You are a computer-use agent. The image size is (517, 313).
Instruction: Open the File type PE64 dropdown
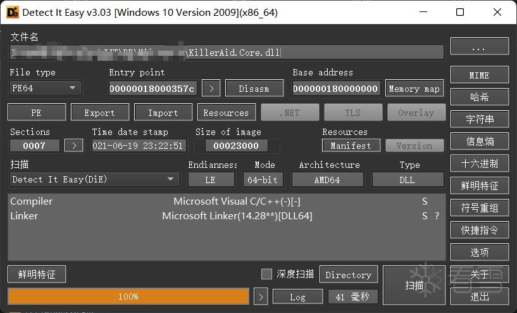45,88
